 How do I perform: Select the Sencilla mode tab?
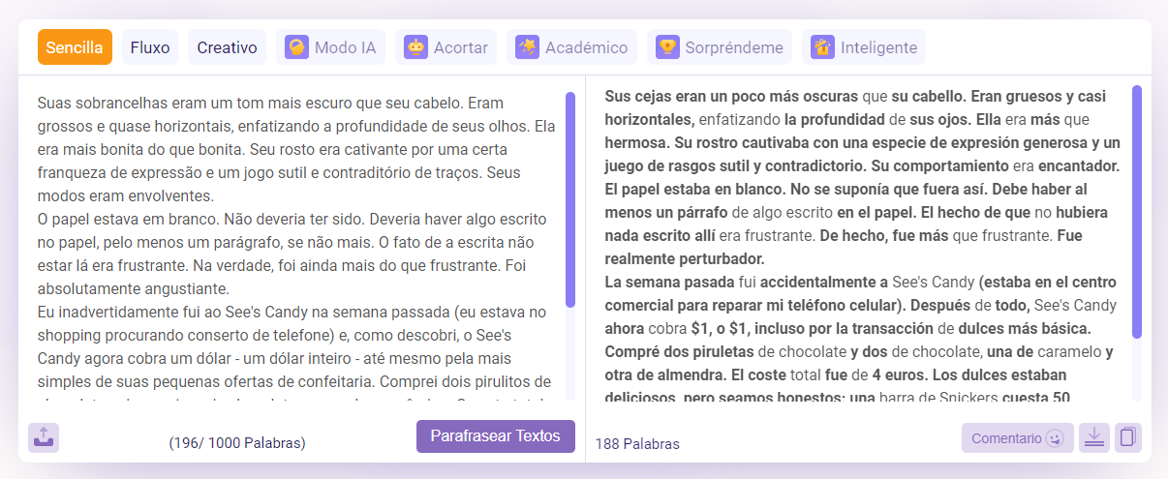click(x=75, y=47)
